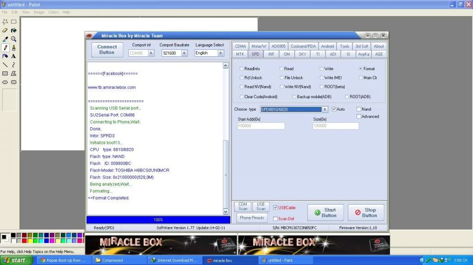Select the Brush tool in Paint
The width and height of the screenshot is (473, 265).
[14, 47]
